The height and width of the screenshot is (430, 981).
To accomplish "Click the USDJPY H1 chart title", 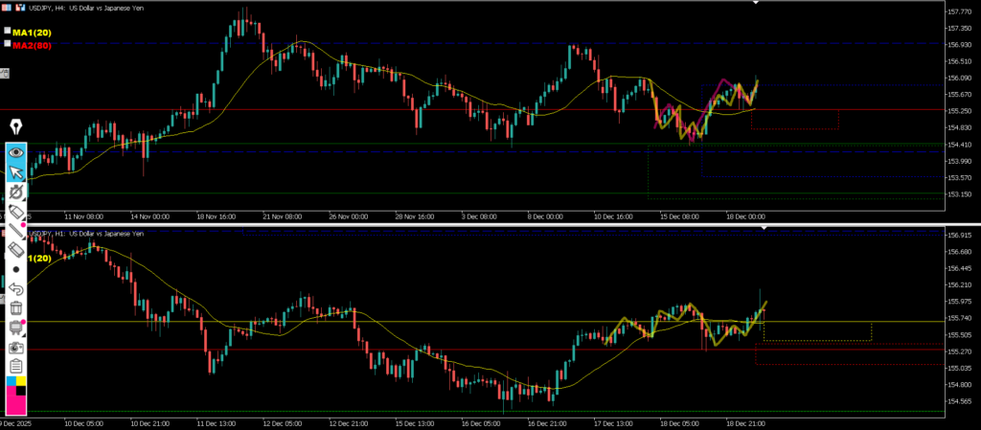I will pos(88,233).
